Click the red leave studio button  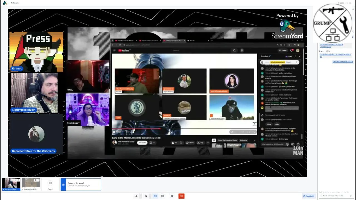point(181,196)
